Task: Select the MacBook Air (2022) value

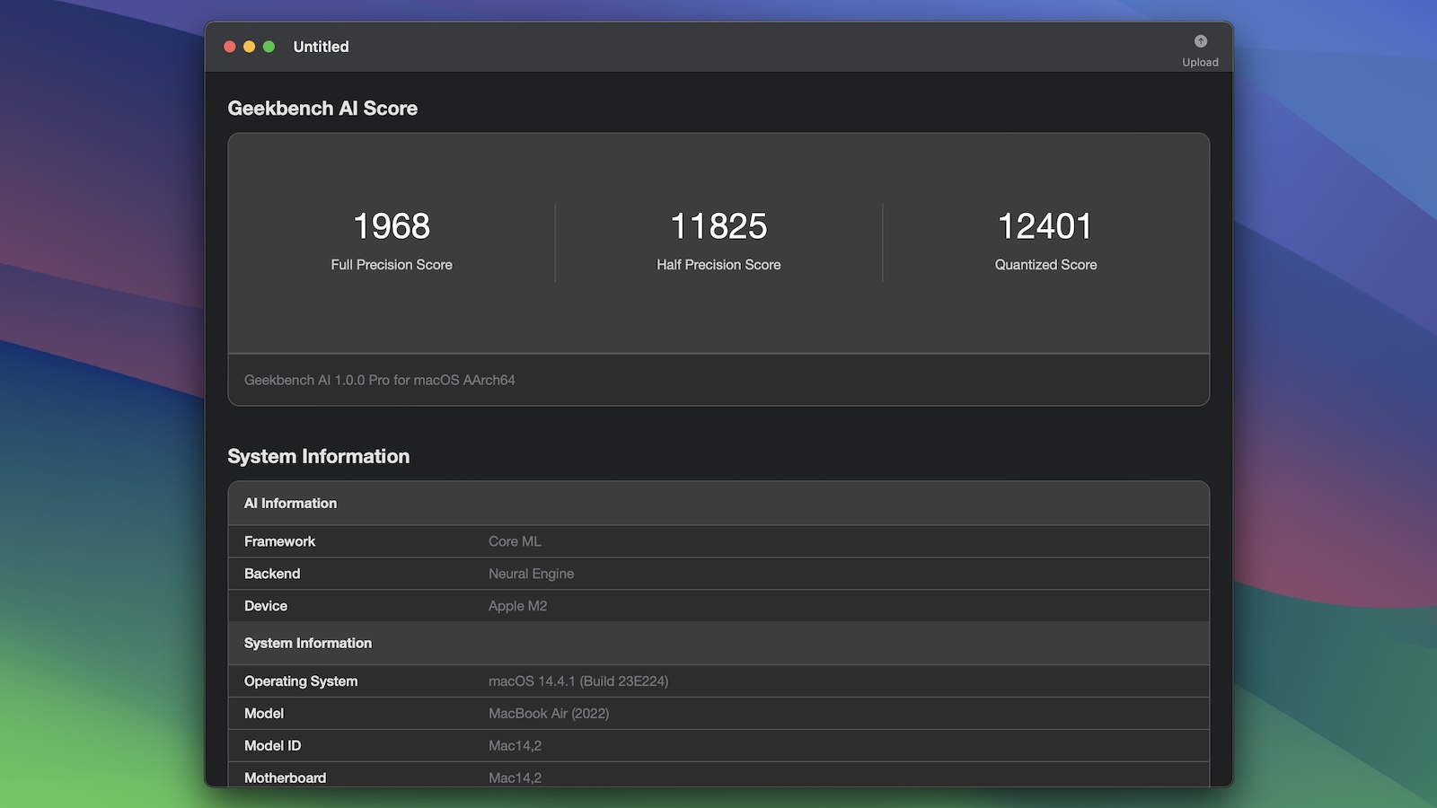Action: [549, 714]
